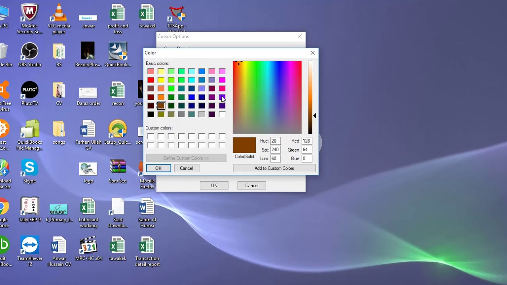Select Transaction detail report Excel file
Screen dimensions: 507x285
tap(147, 252)
